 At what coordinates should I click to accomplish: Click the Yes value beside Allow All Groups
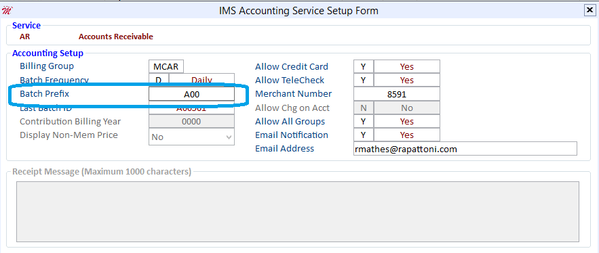(407, 122)
